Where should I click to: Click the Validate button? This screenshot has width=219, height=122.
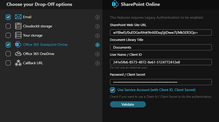[x=128, y=104]
